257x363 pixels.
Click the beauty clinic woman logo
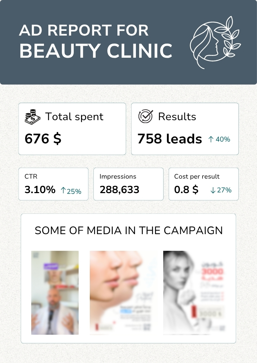click(x=216, y=42)
